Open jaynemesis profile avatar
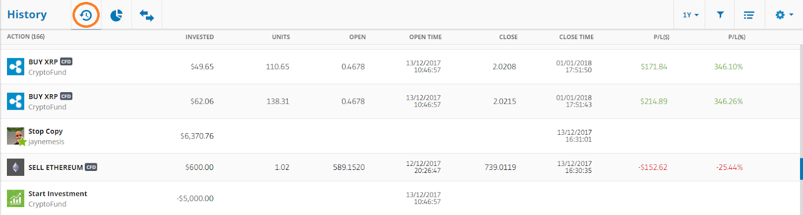803x215 pixels. point(16,136)
